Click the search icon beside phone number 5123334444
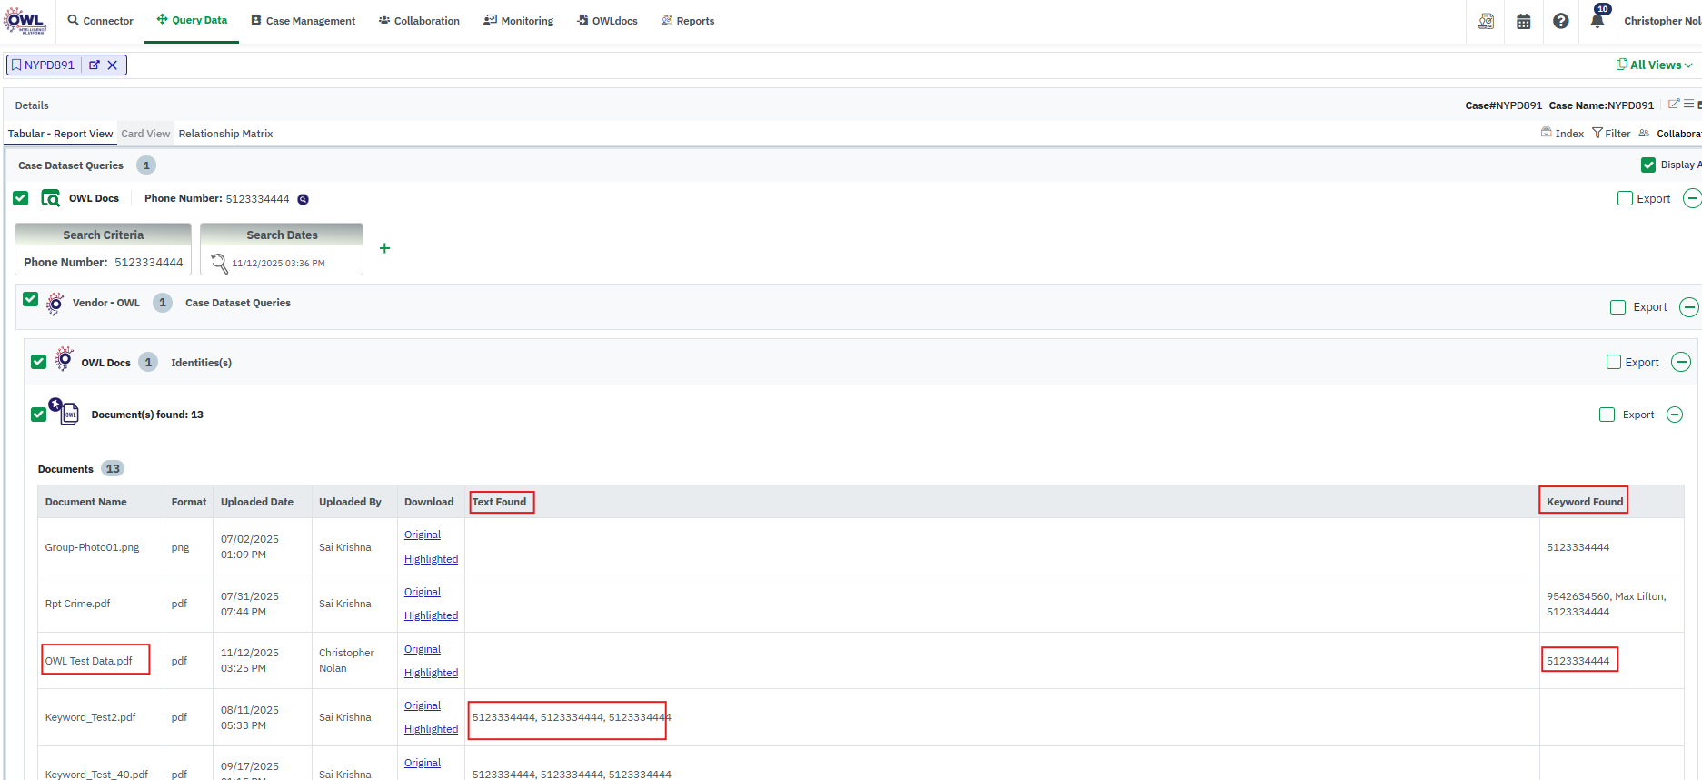 [x=304, y=199]
